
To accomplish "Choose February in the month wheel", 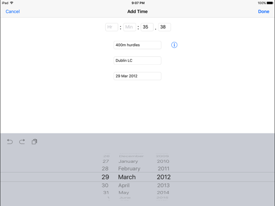I will point(129,169).
